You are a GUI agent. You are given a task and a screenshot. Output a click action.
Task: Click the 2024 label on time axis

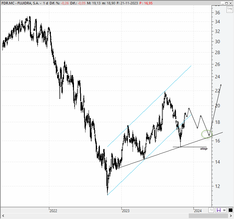[198, 211]
